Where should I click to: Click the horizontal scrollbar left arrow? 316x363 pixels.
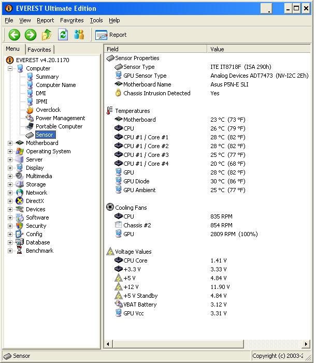click(x=108, y=344)
